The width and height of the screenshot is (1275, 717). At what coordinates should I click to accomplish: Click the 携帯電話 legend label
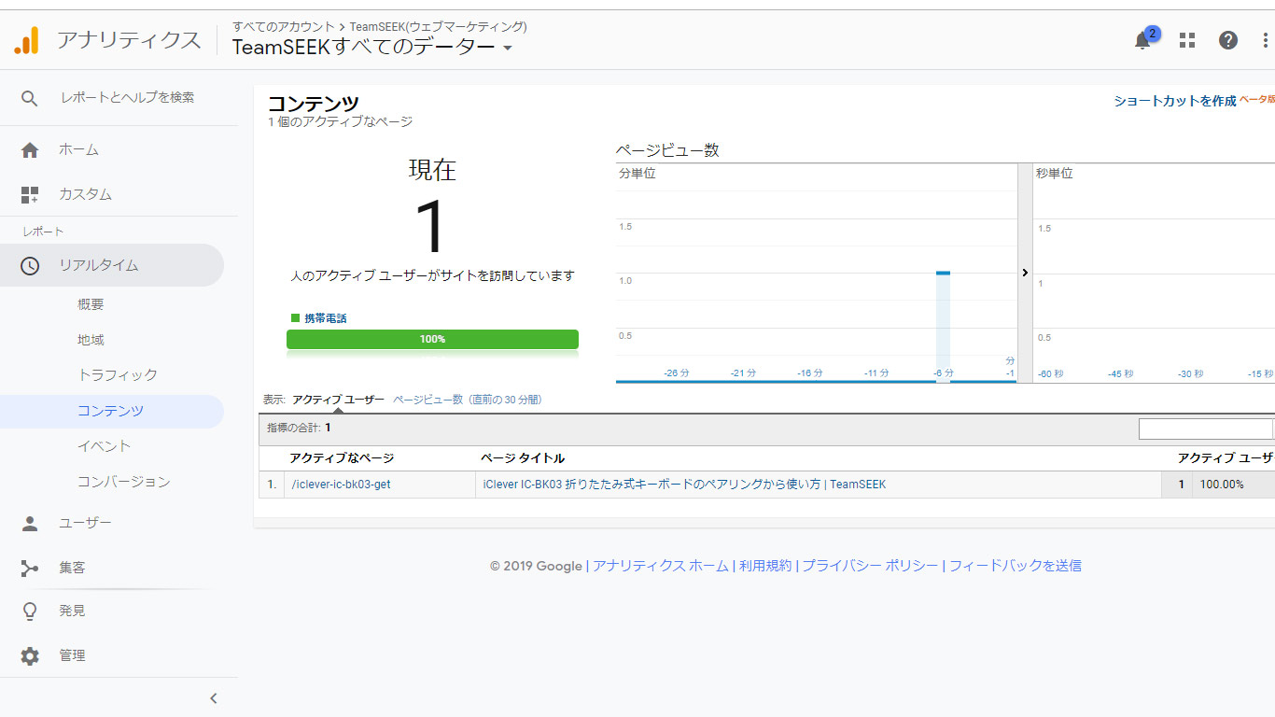[x=326, y=318]
